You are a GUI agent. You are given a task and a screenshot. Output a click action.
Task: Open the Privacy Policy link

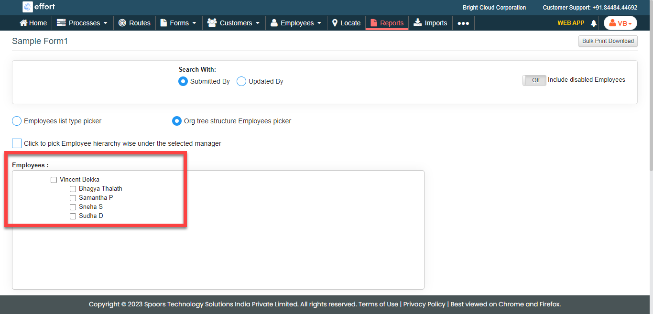coord(424,304)
